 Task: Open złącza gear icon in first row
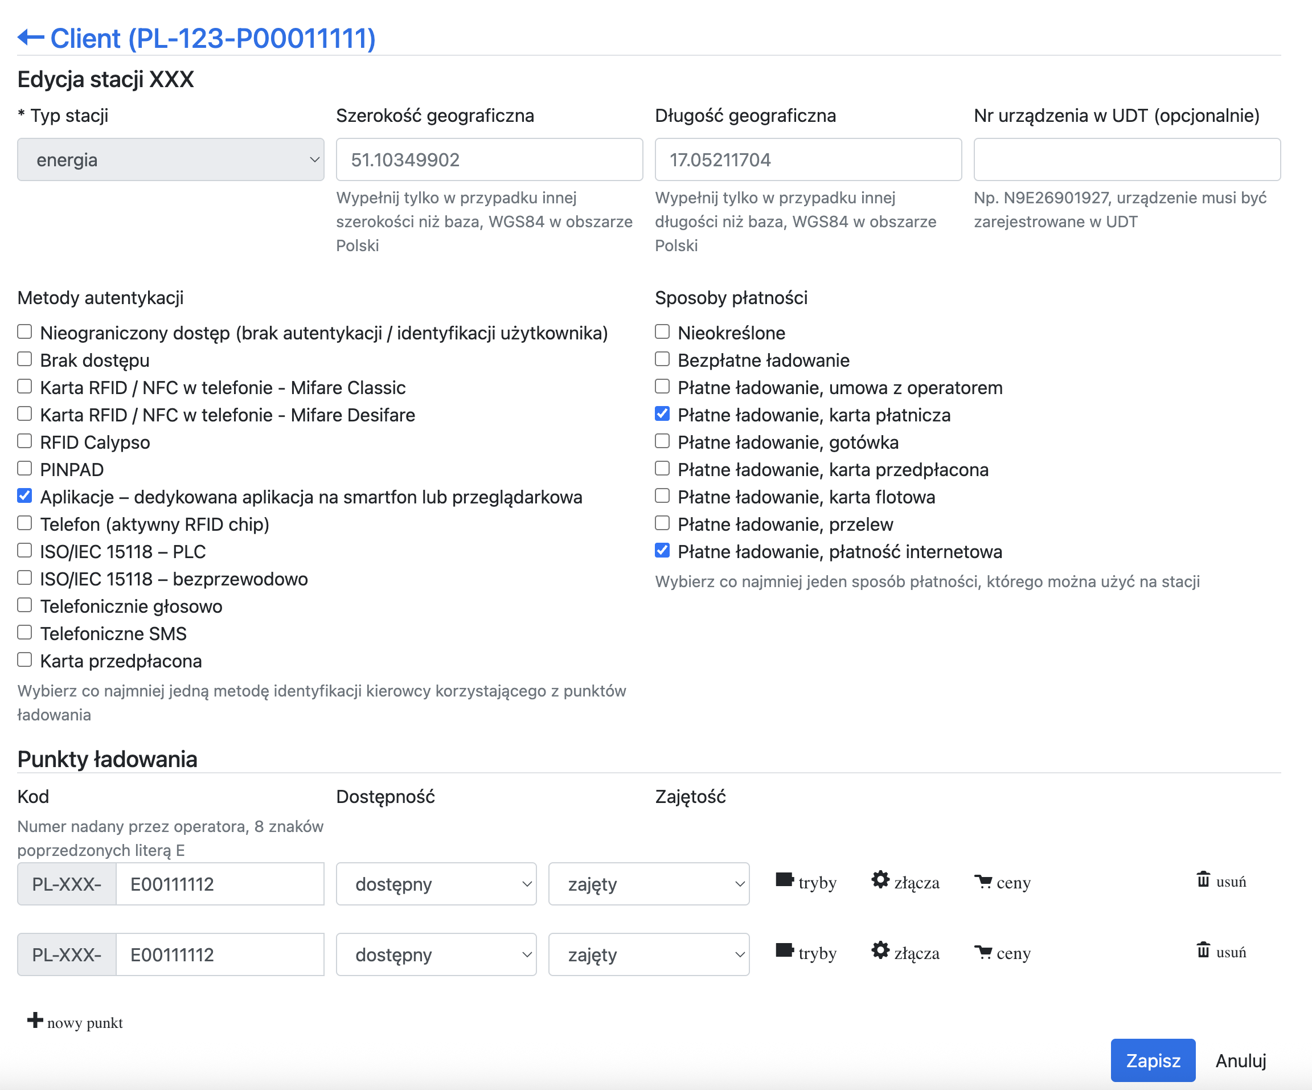click(880, 880)
